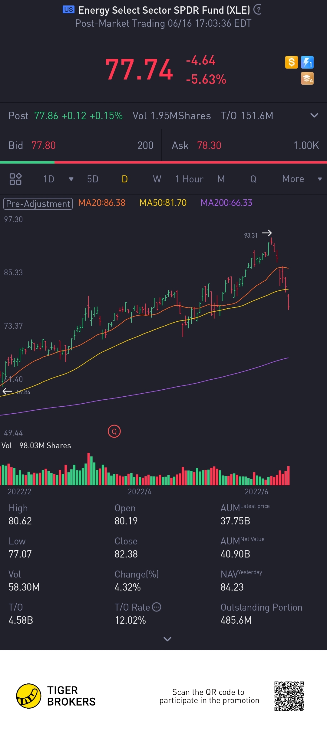Screen dimensions: 327x742
Task: Tap the Open 80.19 value
Action: click(126, 521)
